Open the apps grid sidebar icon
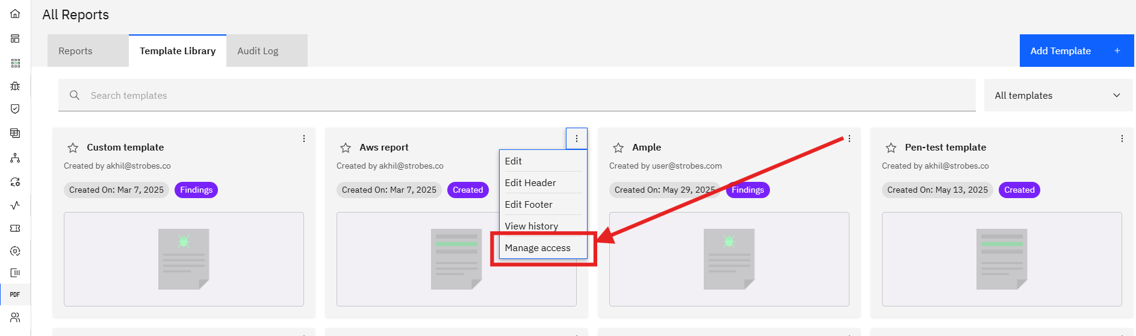Image resolution: width=1136 pixels, height=336 pixels. click(15, 63)
